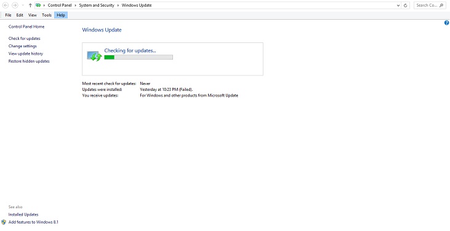This screenshot has height=231, width=450.
Task: Click the Checking for updates heading
Action: [130, 50]
